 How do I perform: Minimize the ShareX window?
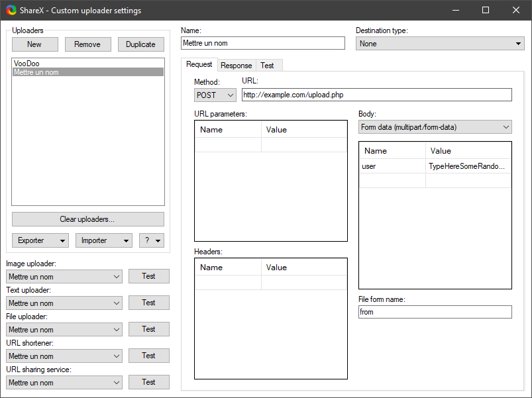456,10
